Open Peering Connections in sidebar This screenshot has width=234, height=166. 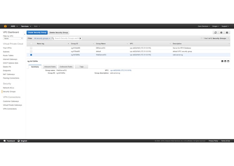click(11, 78)
